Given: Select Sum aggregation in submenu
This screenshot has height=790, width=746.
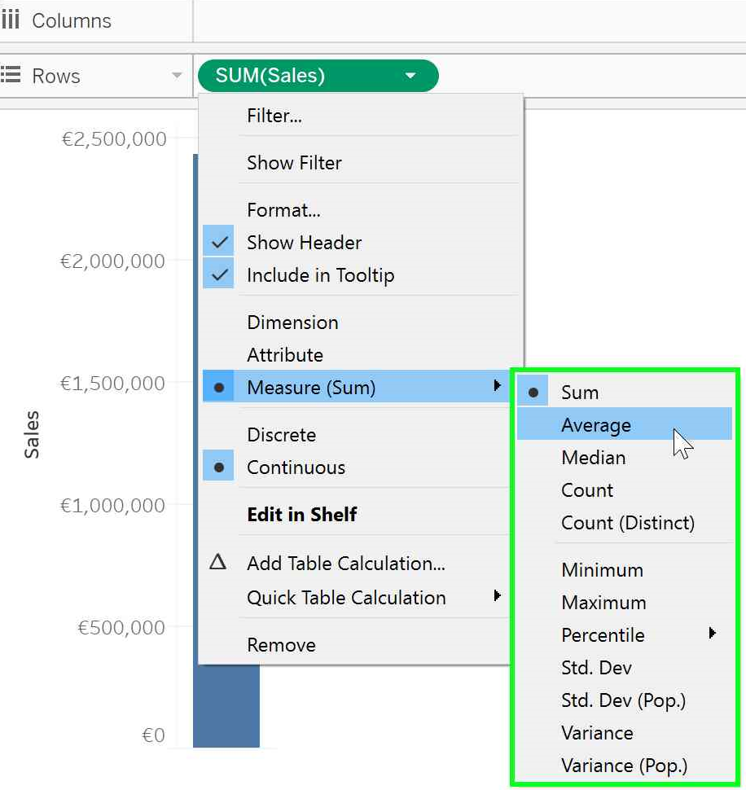Looking at the screenshot, I should pyautogui.click(x=579, y=393).
